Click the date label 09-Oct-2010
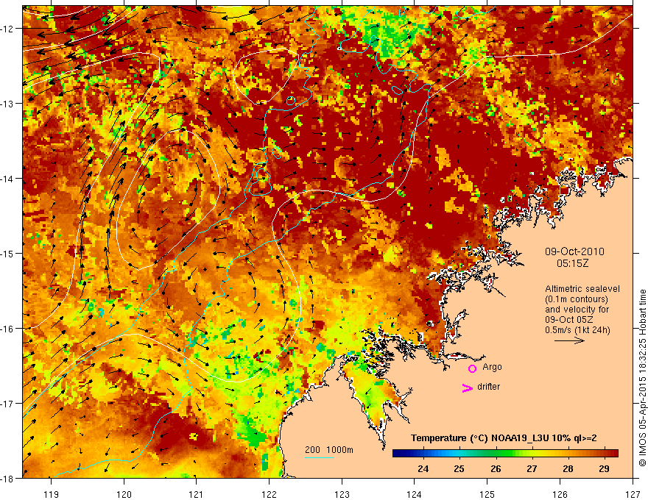The width and height of the screenshot is (648, 500). (574, 251)
